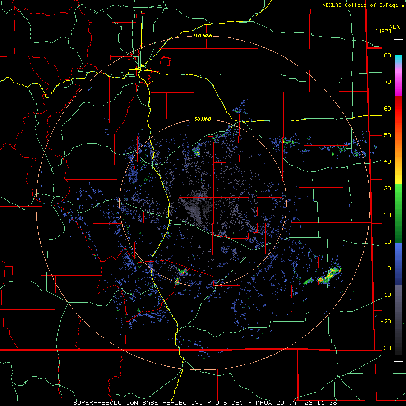Viewport: 406px width, 406px height.
Task: Click the 60 dBZ scale value
Action: click(388, 108)
